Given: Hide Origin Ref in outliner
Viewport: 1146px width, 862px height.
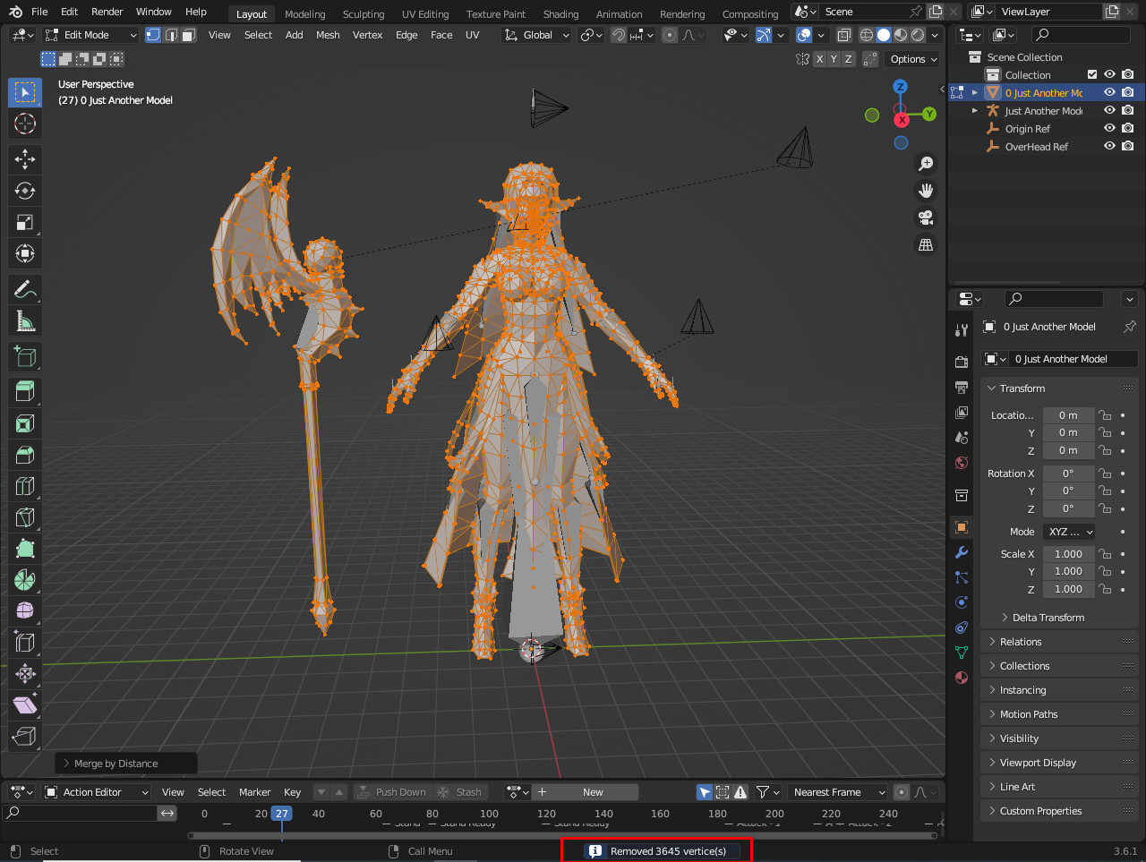Looking at the screenshot, I should click(x=1109, y=129).
